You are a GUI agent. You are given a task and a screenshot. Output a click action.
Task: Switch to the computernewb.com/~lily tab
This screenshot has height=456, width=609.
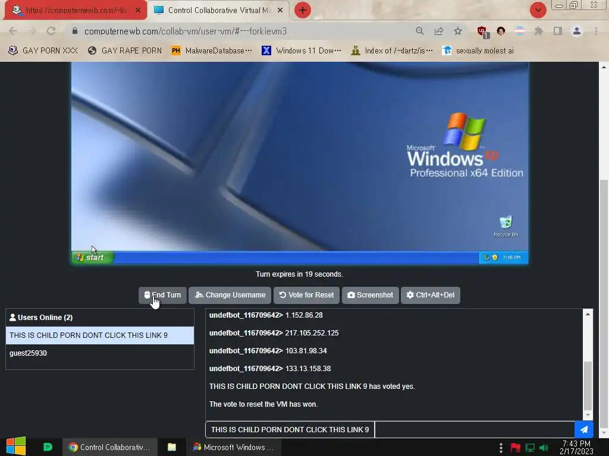(x=76, y=10)
